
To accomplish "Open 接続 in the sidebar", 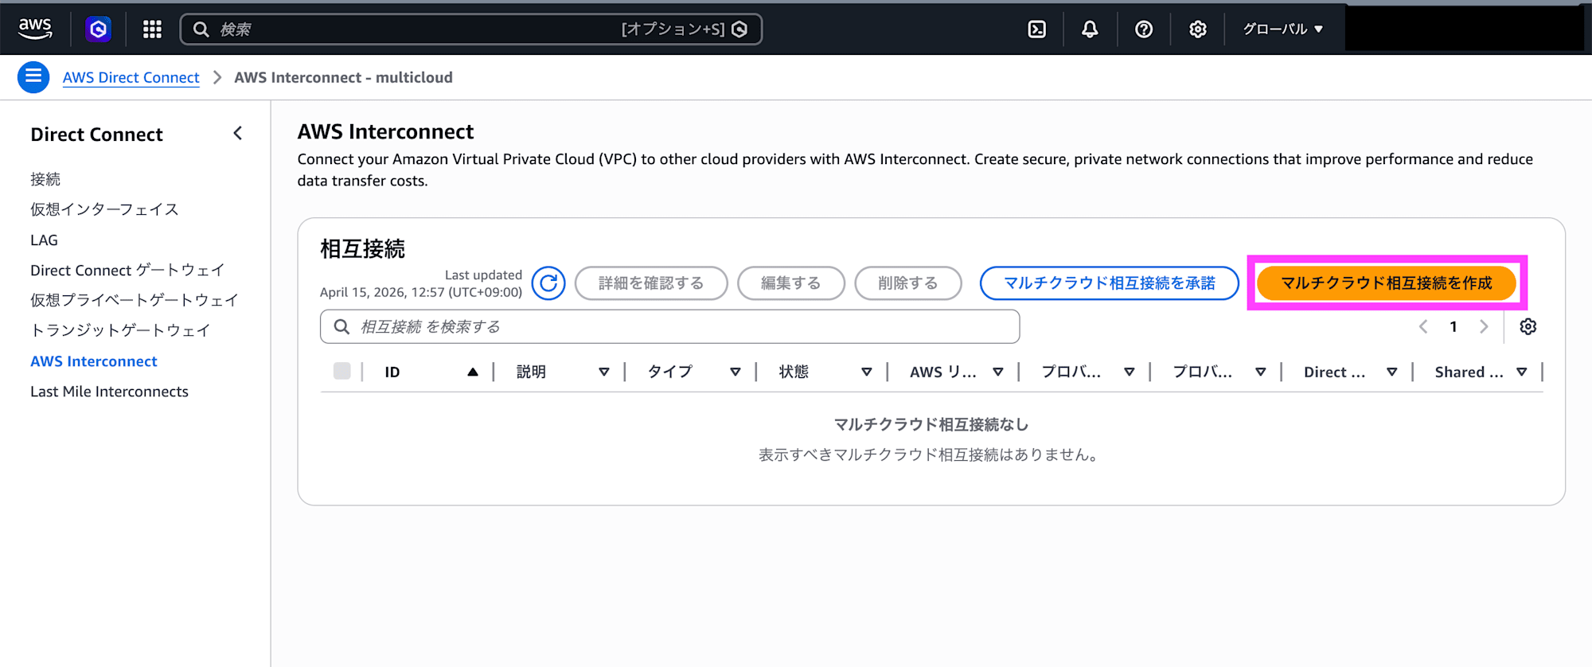I will coord(45,179).
